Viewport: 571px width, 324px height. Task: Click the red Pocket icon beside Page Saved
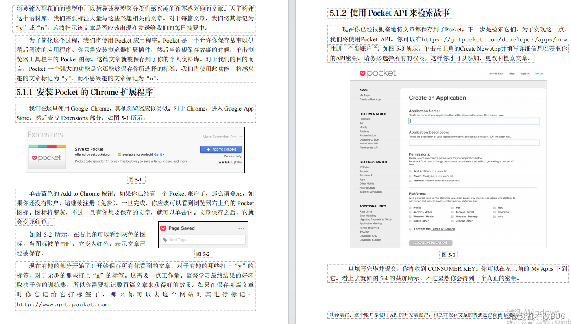click(x=163, y=228)
